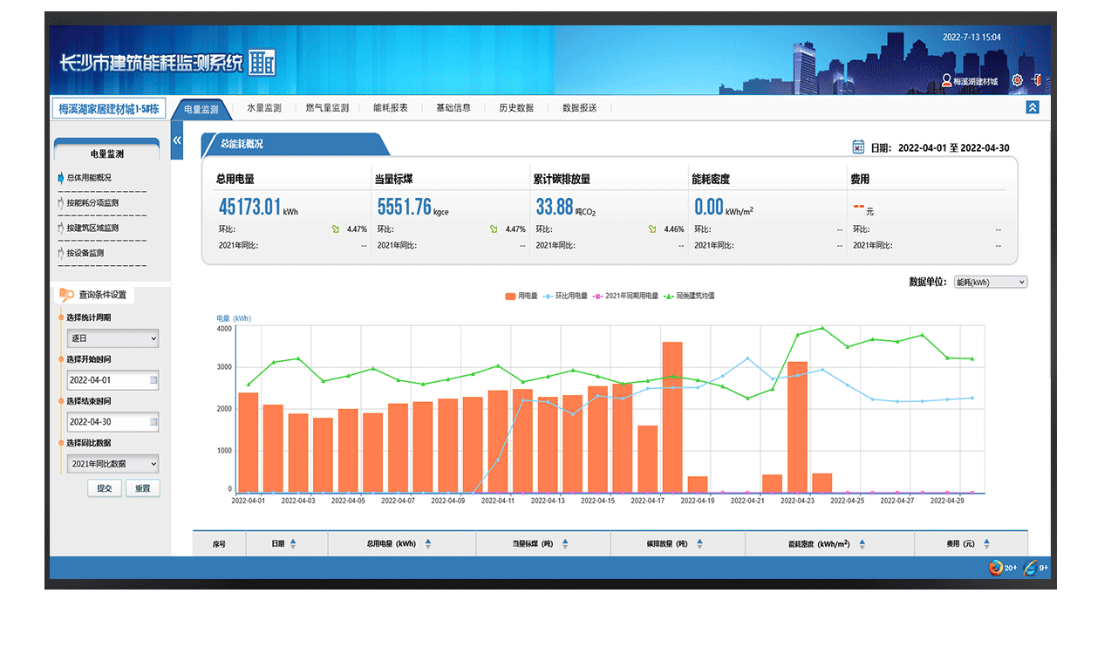
Task: Toggle 同类建筑均值 legend series
Action: (x=689, y=297)
